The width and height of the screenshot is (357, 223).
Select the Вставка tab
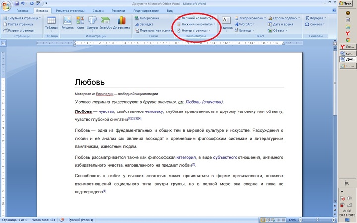tap(42, 11)
